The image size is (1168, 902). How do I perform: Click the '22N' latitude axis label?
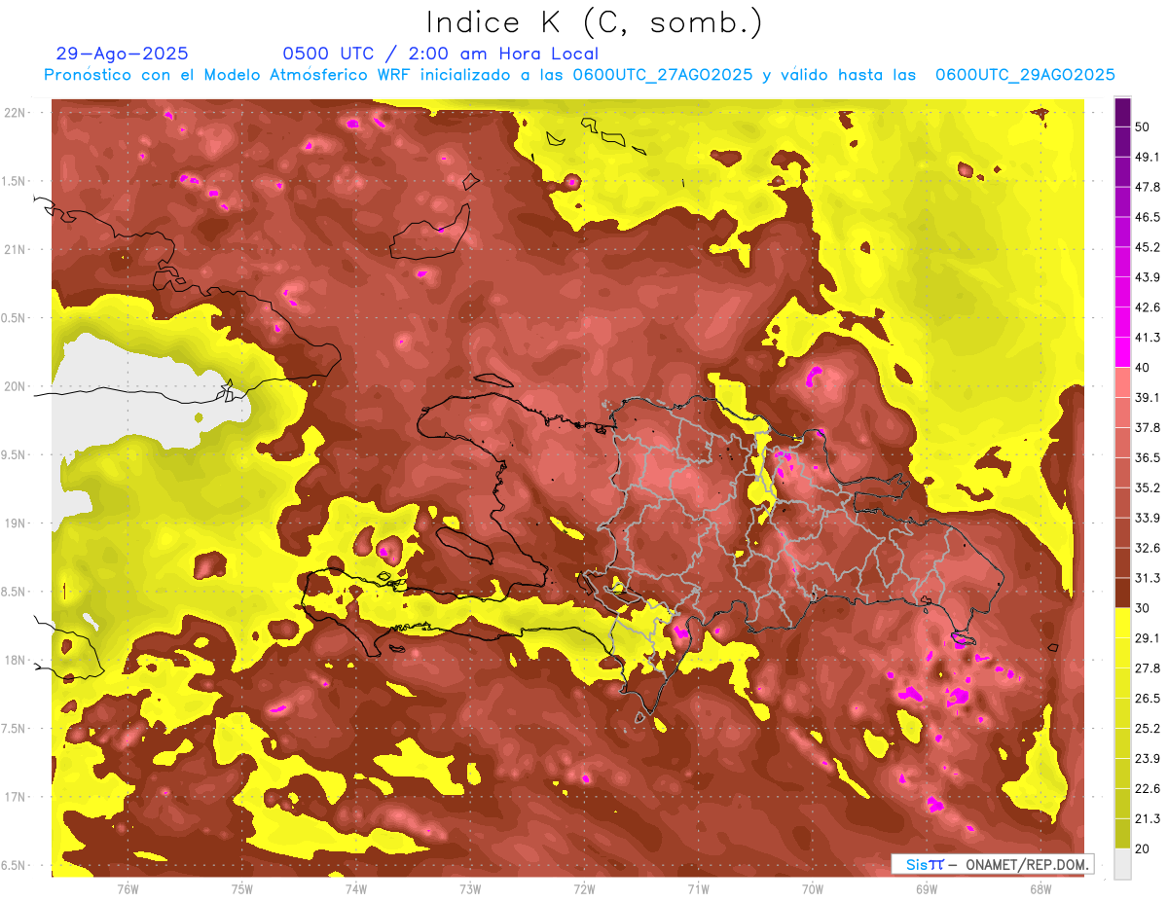(16, 113)
